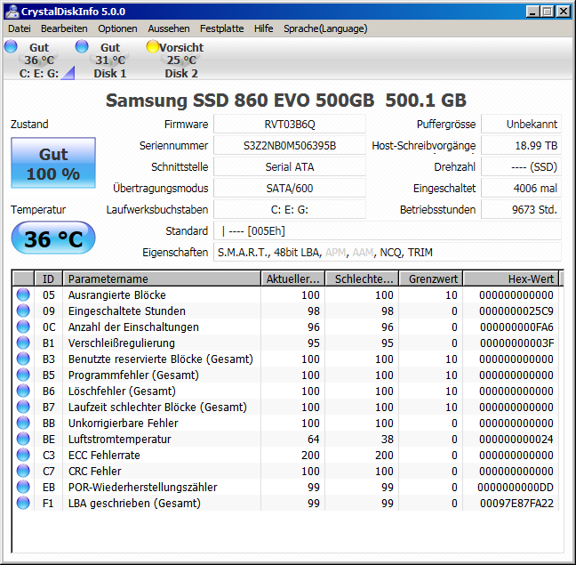Click status orb for Laufzeit schlechter Blöcke row
The image size is (576, 565).
[x=23, y=407]
